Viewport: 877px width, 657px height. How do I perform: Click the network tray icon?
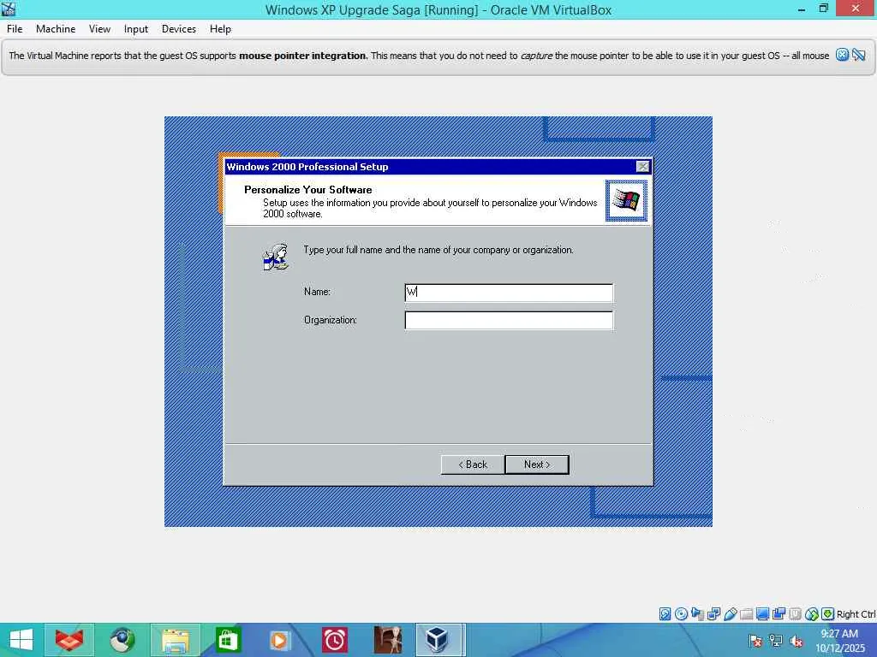point(776,641)
